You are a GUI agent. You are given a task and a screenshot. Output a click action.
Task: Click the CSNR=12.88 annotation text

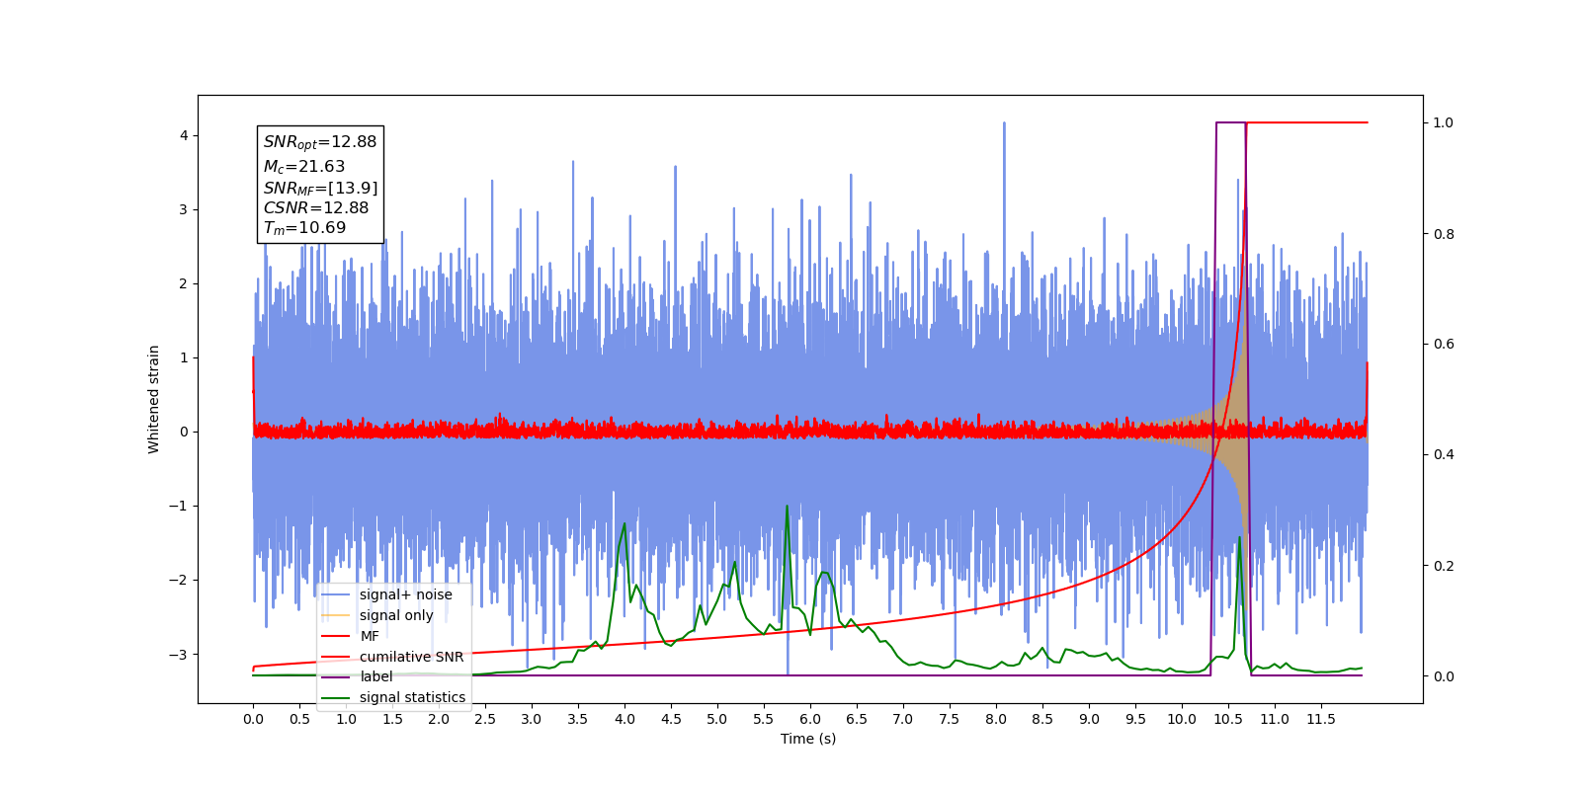[316, 207]
